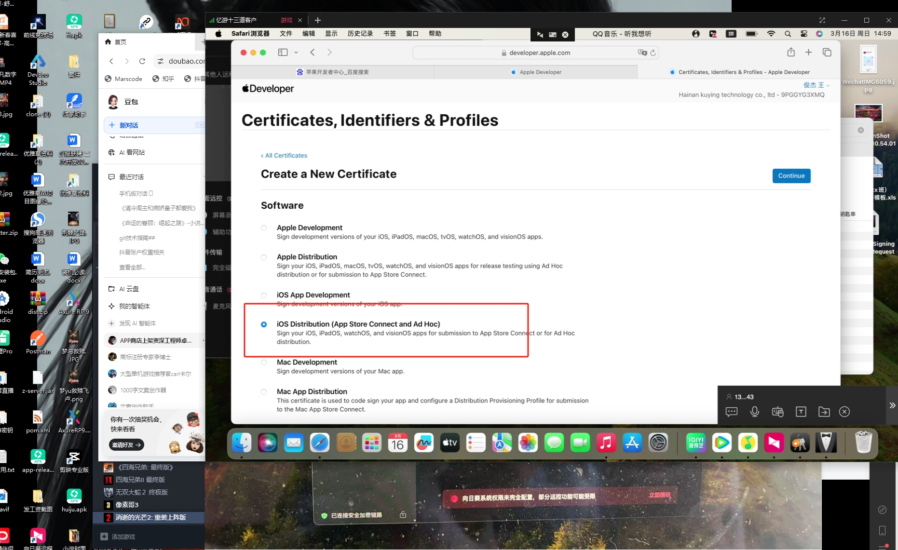
Task: Choose the Mac App Distribution radio option
Action: [264, 392]
